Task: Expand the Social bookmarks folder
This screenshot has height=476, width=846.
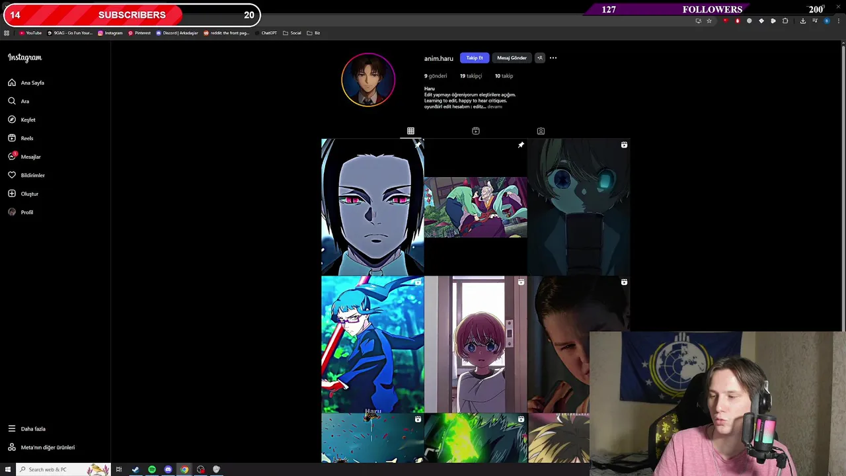Action: (x=292, y=33)
